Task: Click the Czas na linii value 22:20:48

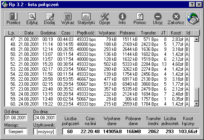Action: click(90, 132)
